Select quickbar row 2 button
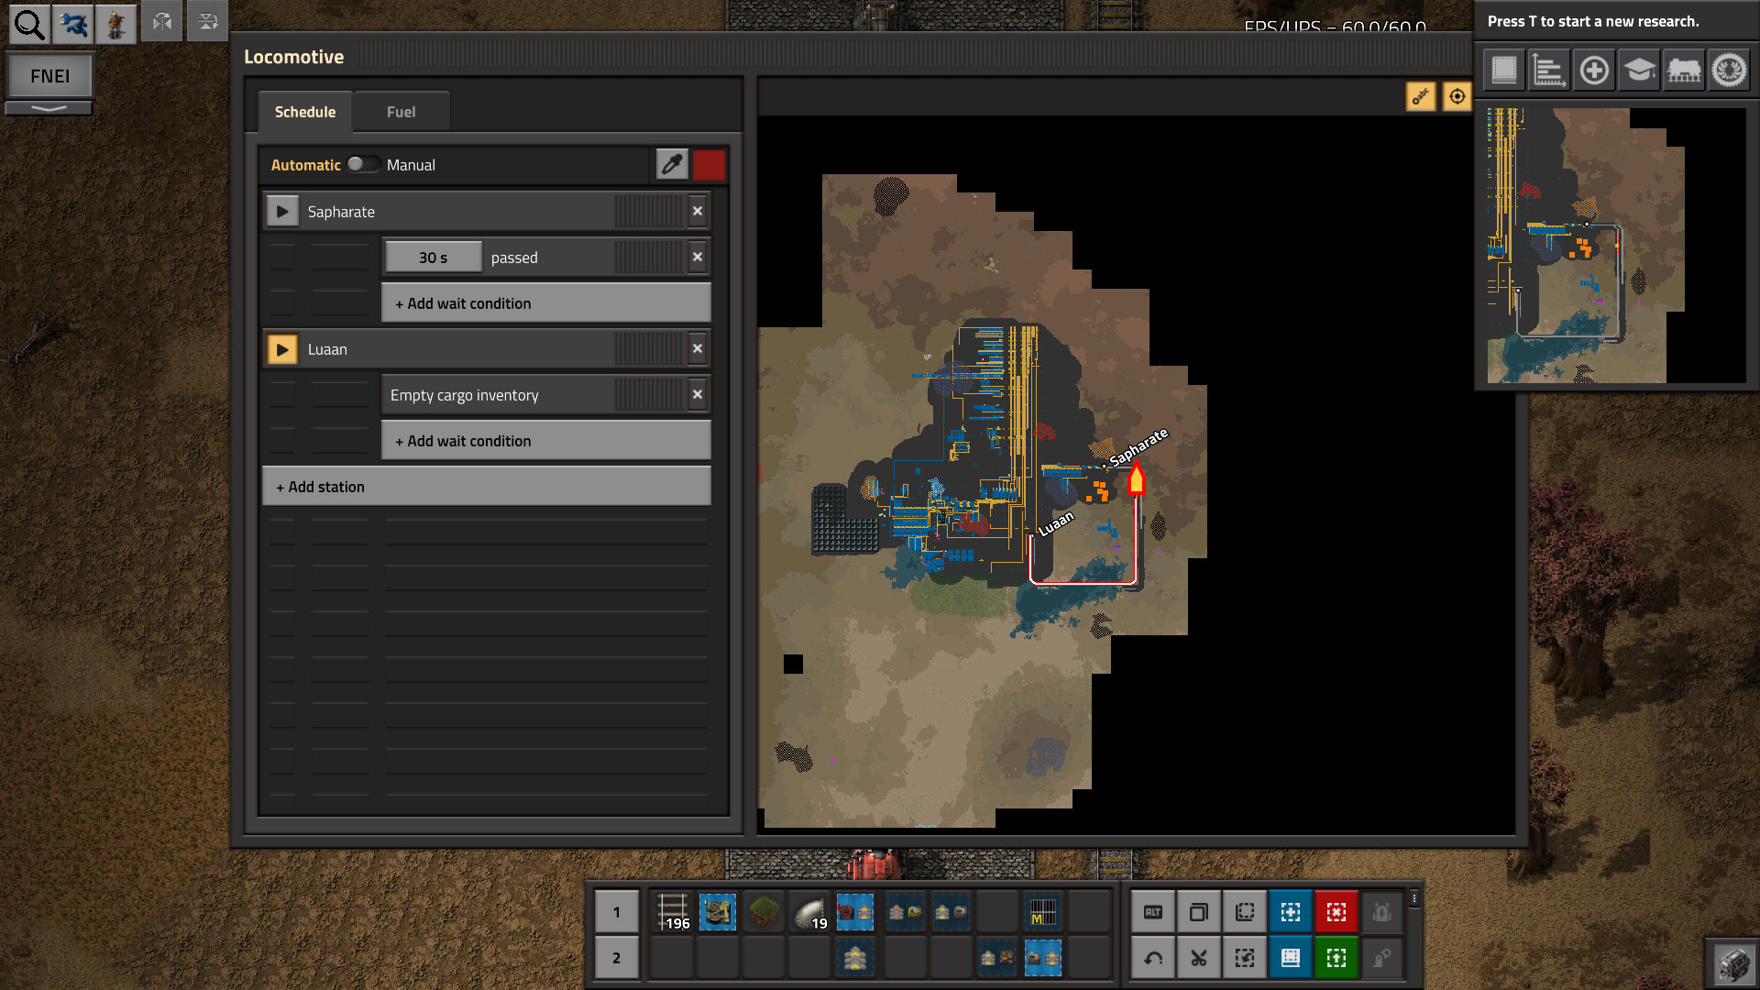 [x=616, y=958]
